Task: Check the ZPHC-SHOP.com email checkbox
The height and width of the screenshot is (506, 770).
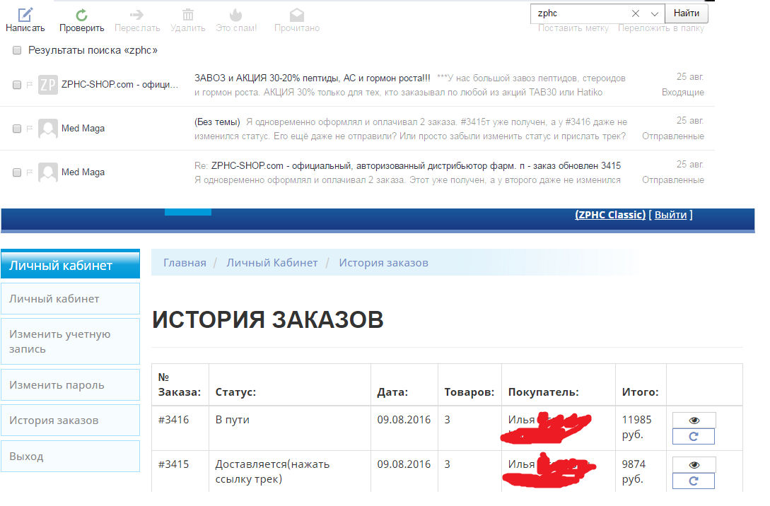Action: 17,85
